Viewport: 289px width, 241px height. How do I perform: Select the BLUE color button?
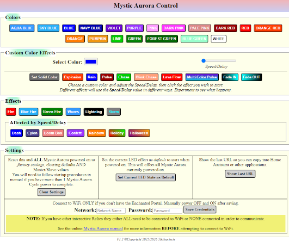point(69,28)
